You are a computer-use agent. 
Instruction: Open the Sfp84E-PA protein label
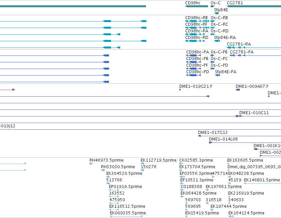(x=226, y=72)
